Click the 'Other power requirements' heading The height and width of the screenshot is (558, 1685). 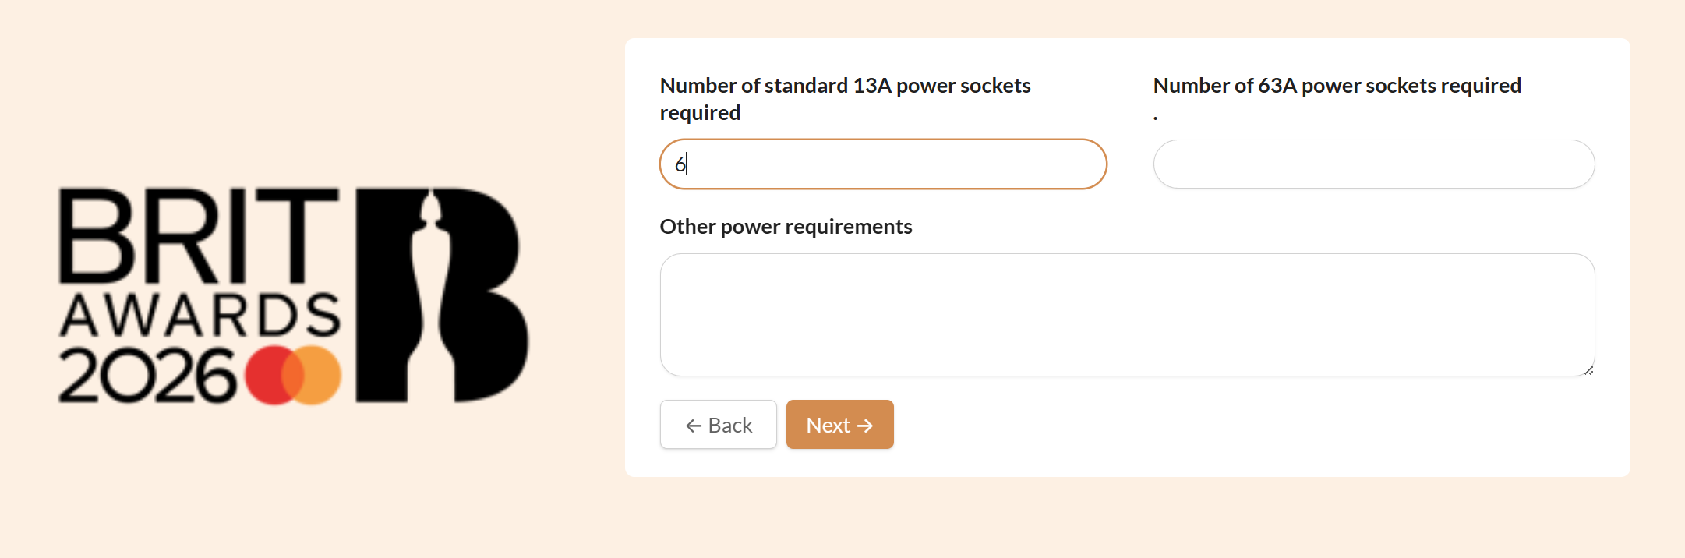786,226
